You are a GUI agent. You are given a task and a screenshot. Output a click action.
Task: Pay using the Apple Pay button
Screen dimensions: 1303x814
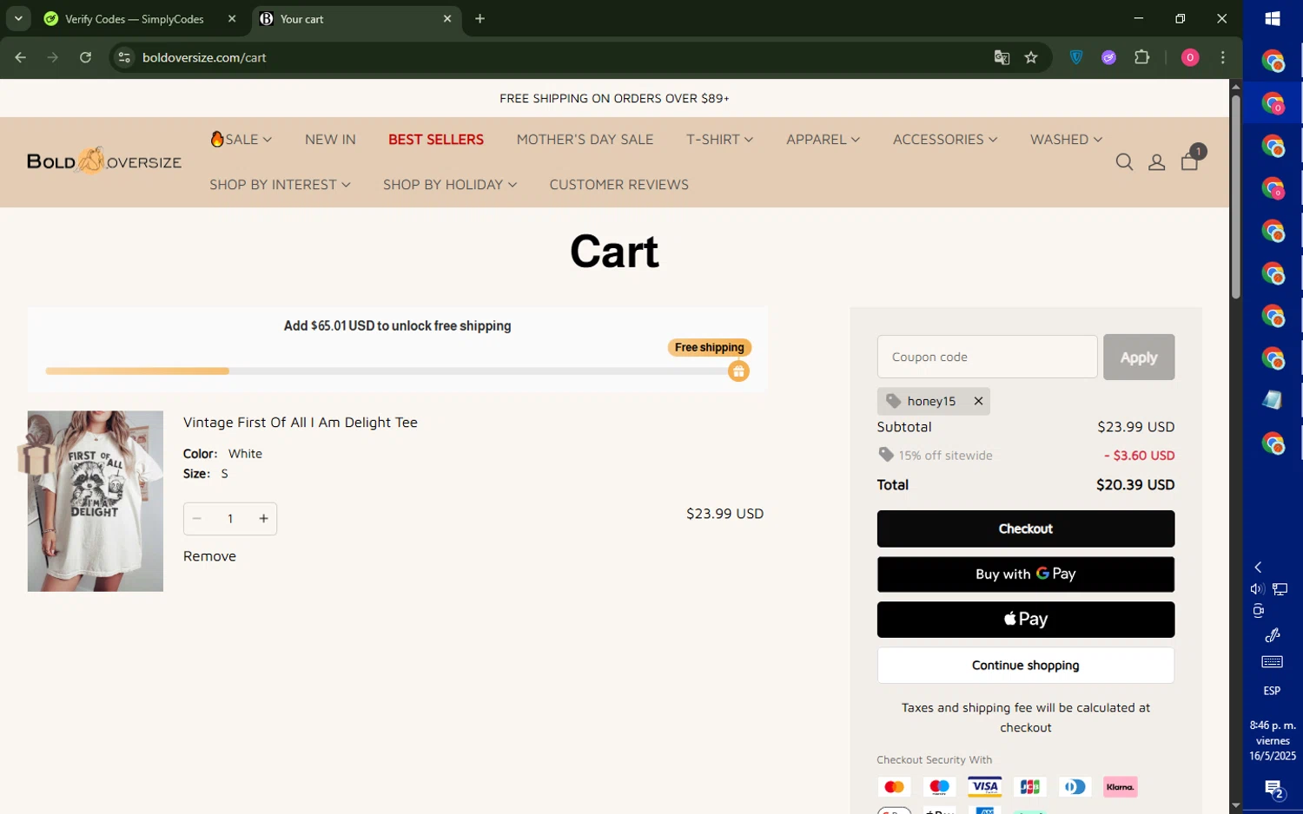[1026, 620]
